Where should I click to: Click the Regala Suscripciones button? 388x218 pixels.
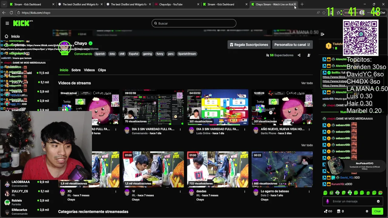pos(249,45)
